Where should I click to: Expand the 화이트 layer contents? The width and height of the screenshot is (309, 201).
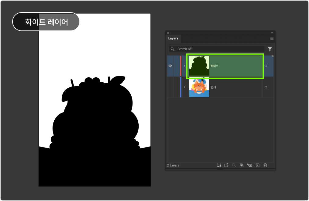click(x=184, y=66)
